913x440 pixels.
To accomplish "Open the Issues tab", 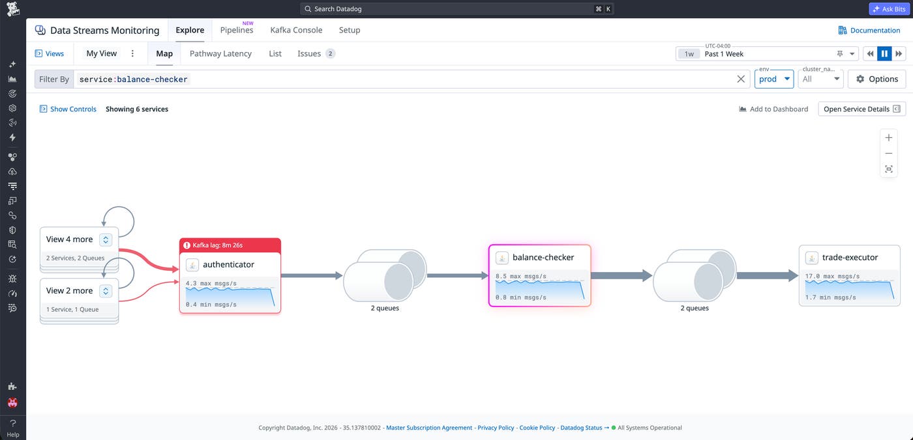I will [x=316, y=53].
